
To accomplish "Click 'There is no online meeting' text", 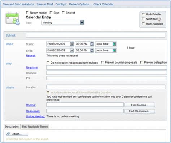I will point(63,116).
